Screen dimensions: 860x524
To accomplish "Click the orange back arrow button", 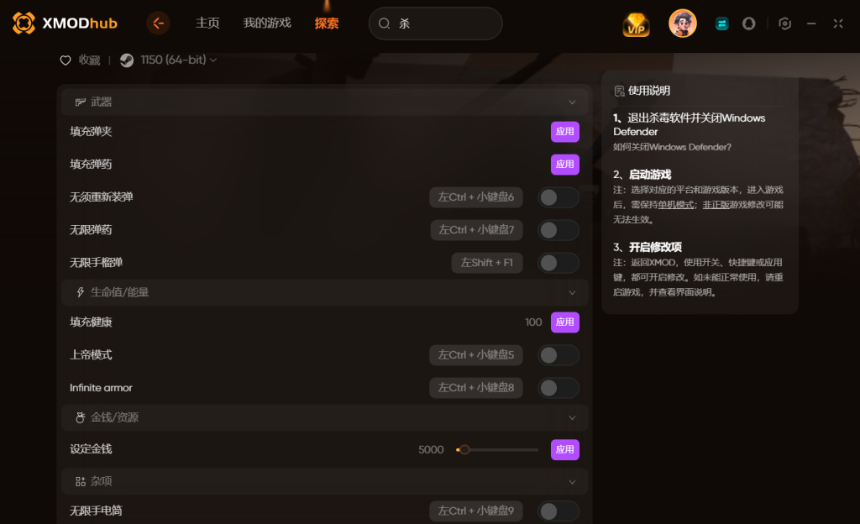I will (x=158, y=23).
